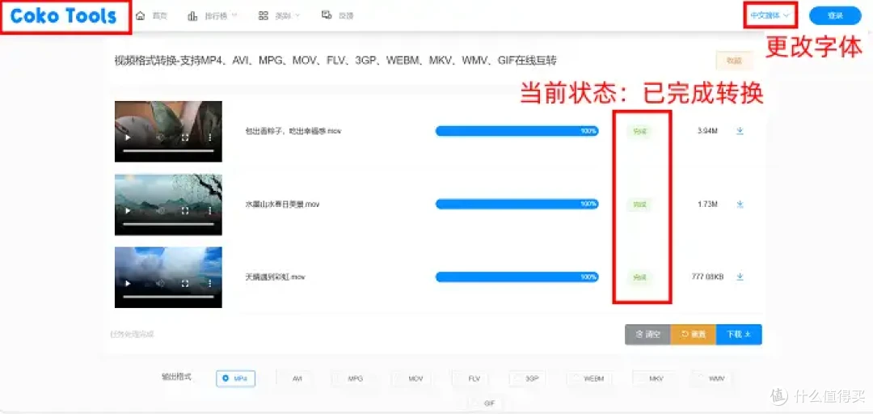Fullscreen the 包出香粽子 video preview
This screenshot has width=873, height=414.
click(x=185, y=137)
